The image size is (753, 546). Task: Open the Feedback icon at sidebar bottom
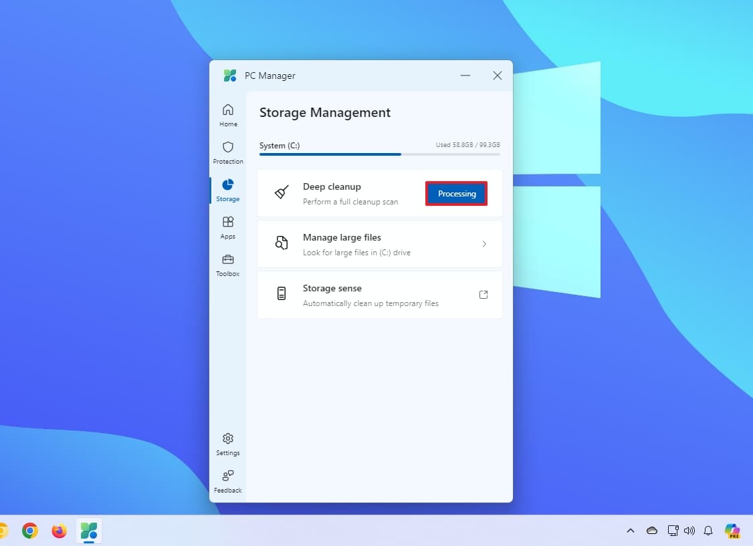pos(228,476)
